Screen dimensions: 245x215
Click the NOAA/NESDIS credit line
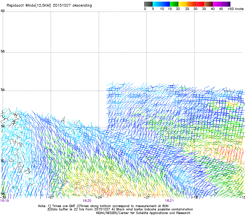coord(143,213)
